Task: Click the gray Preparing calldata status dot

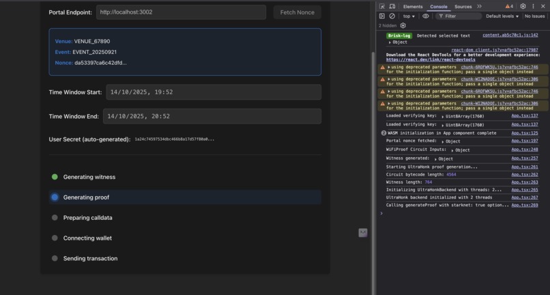Action: tap(55, 217)
